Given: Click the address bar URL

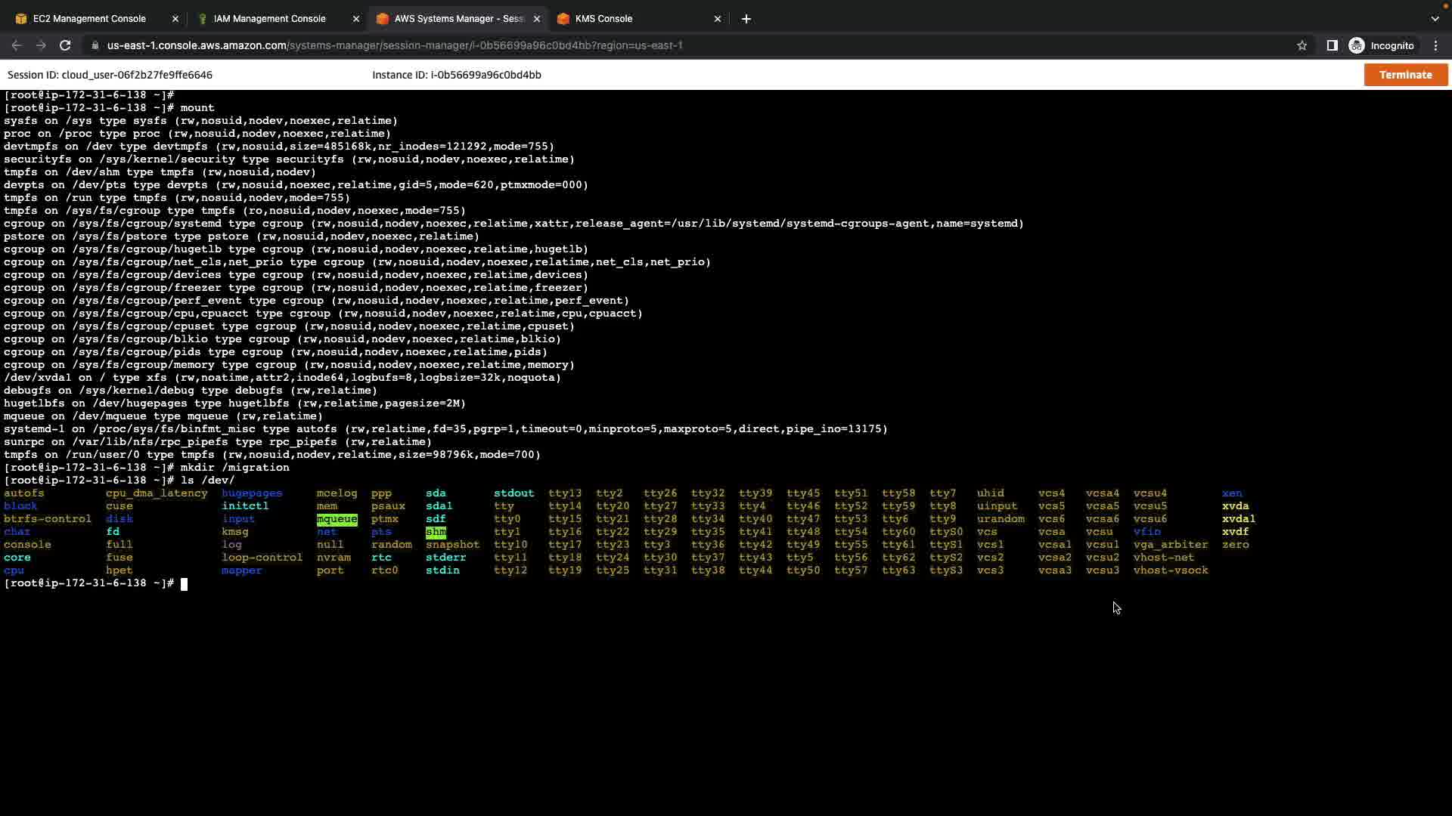Looking at the screenshot, I should tap(394, 45).
